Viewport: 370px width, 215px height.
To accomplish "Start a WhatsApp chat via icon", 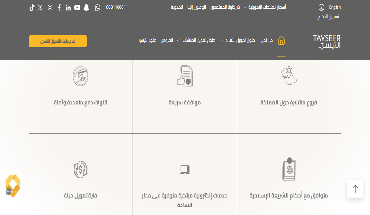I will coord(97,7).
